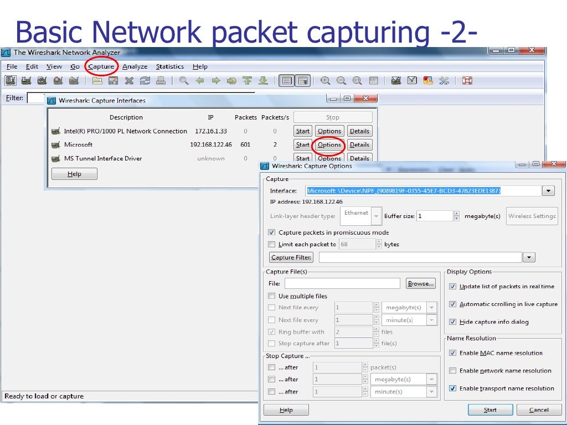Screen dimensions: 567x425
Task: Open the View menu
Action: coord(54,66)
